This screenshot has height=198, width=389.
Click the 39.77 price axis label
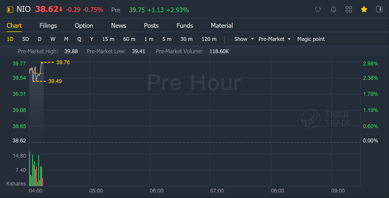(x=19, y=64)
